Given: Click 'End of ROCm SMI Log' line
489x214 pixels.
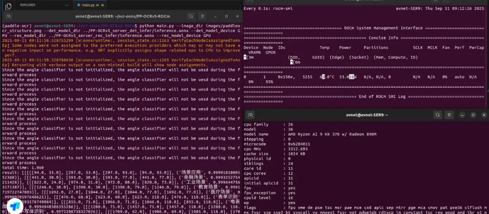Looking at the screenshot, I should 382,97.
